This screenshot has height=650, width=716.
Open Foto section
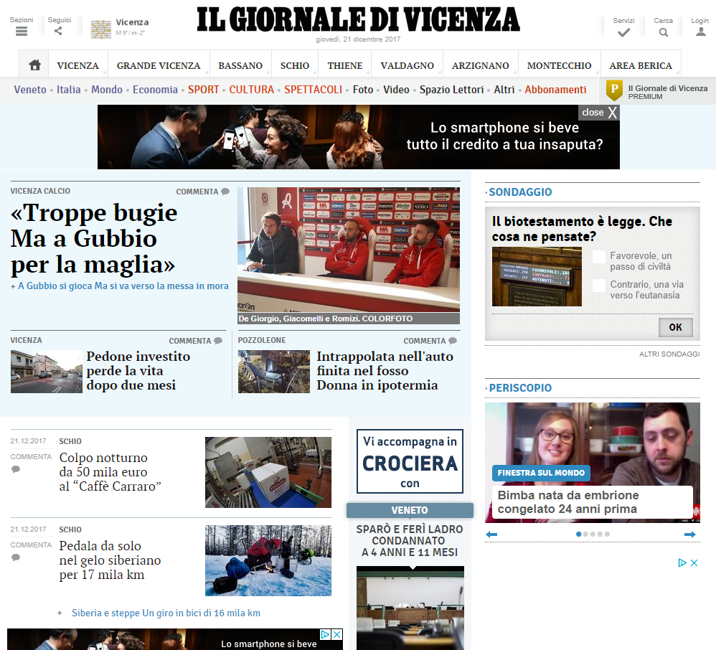363,90
